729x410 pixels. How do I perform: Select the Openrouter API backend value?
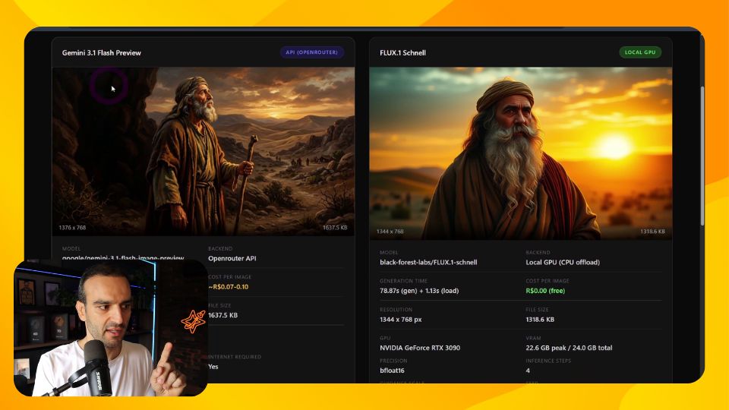(x=232, y=258)
